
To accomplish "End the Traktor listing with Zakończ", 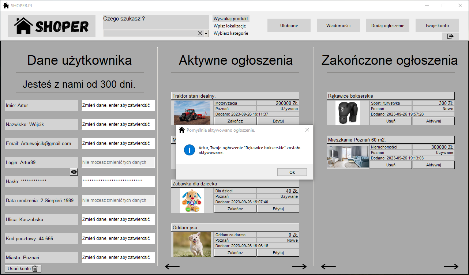I will (x=235, y=121).
